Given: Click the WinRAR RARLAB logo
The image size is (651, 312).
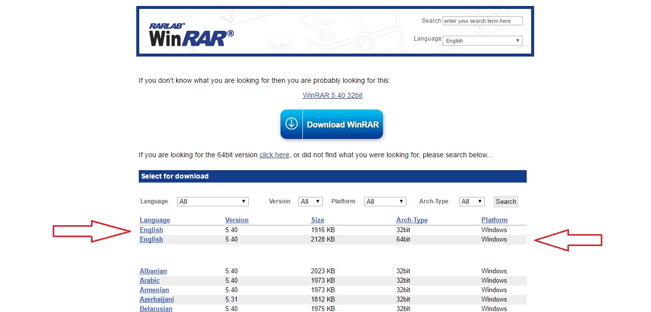Looking at the screenshot, I should pos(191,35).
